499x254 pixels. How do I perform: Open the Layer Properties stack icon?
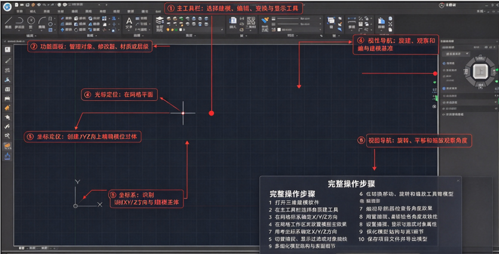coord(160,21)
